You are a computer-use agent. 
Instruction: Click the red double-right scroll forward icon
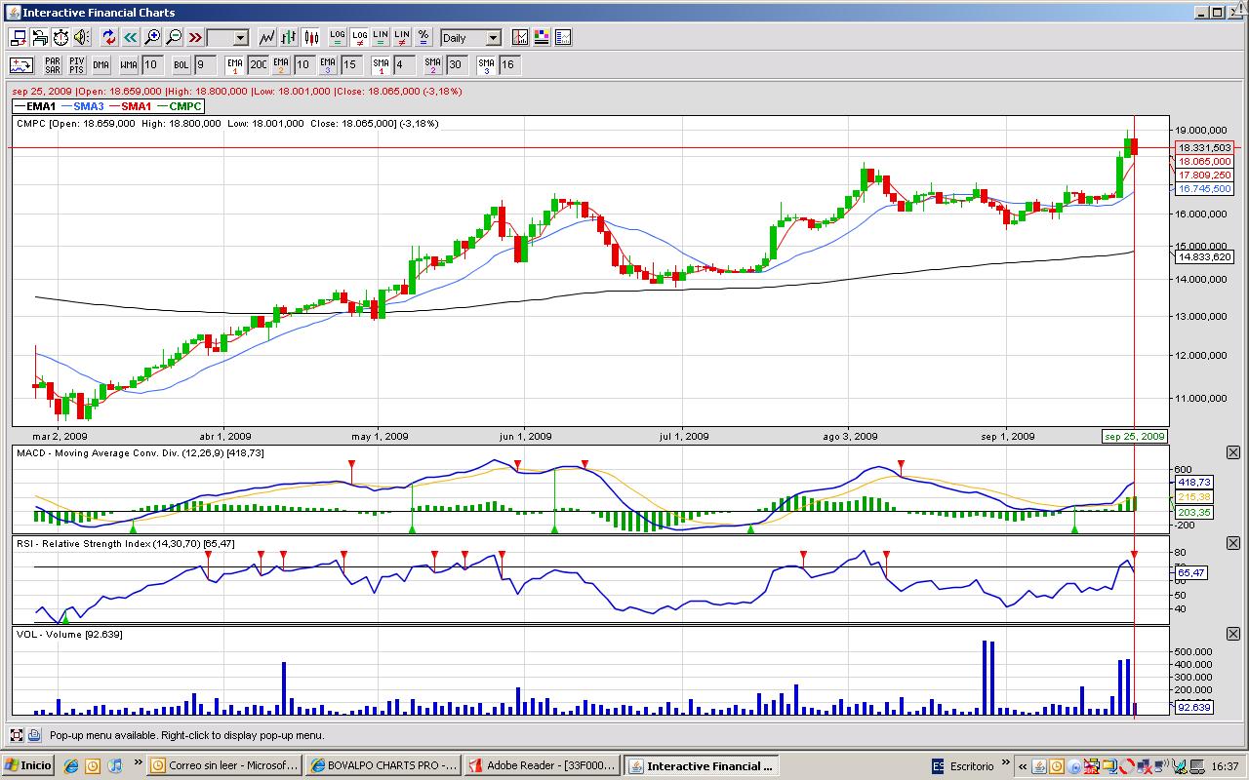click(195, 38)
